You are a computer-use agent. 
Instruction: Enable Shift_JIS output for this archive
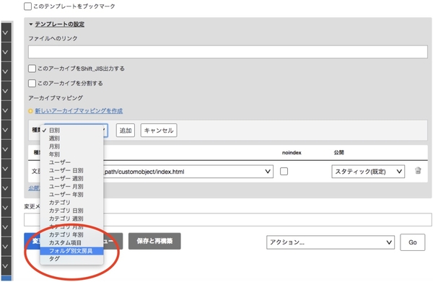32,69
